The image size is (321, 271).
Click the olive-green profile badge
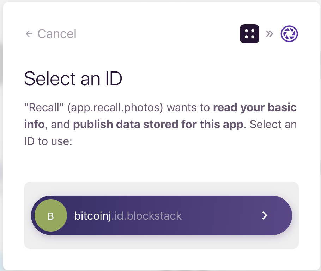(x=50, y=215)
